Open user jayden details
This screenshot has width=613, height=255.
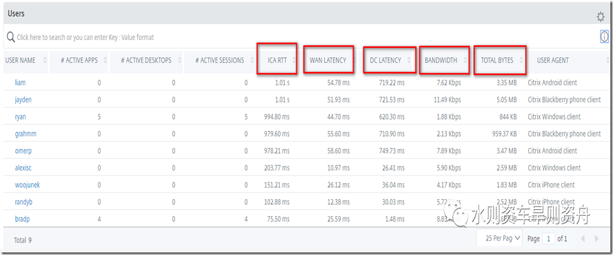(x=24, y=100)
